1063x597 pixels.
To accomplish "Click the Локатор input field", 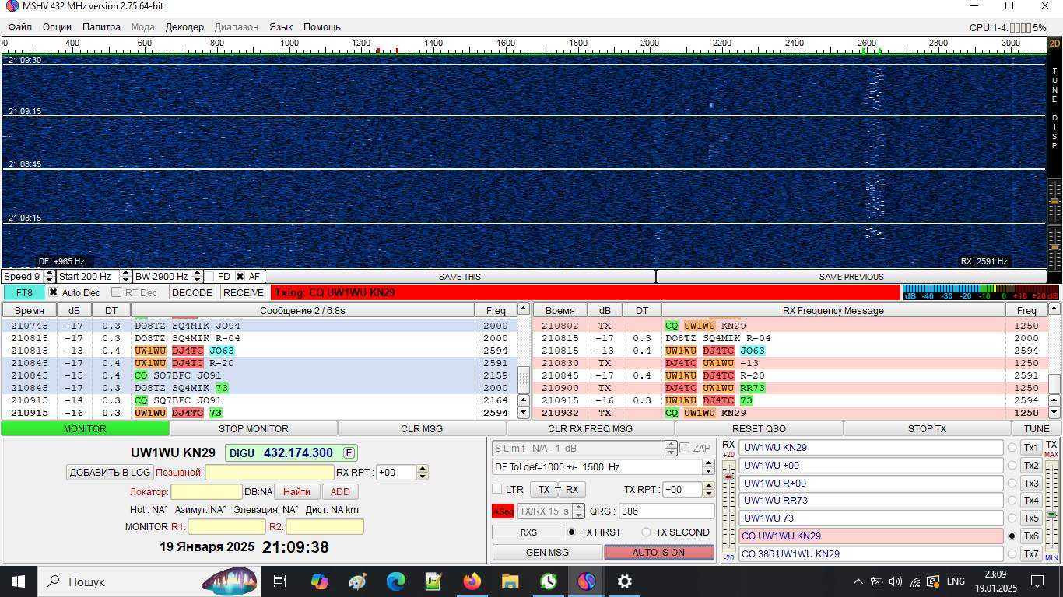I will pos(206,492).
